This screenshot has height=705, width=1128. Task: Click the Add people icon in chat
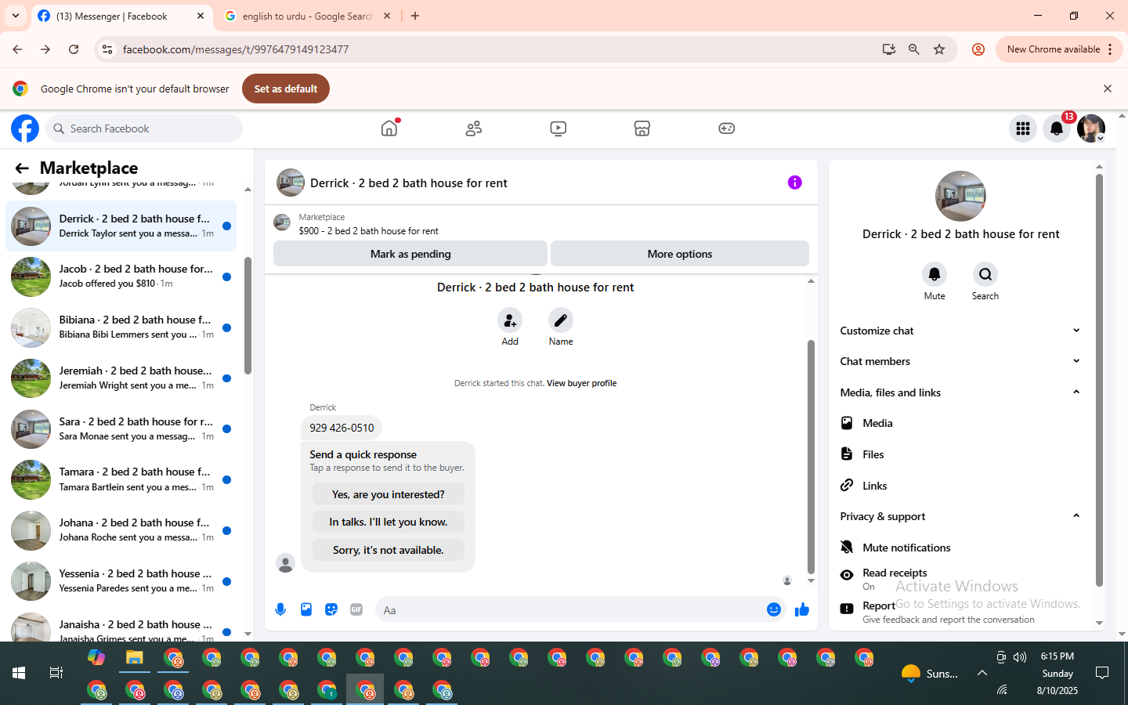[510, 320]
